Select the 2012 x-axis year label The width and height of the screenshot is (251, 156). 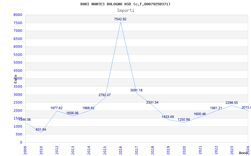pos(57,150)
